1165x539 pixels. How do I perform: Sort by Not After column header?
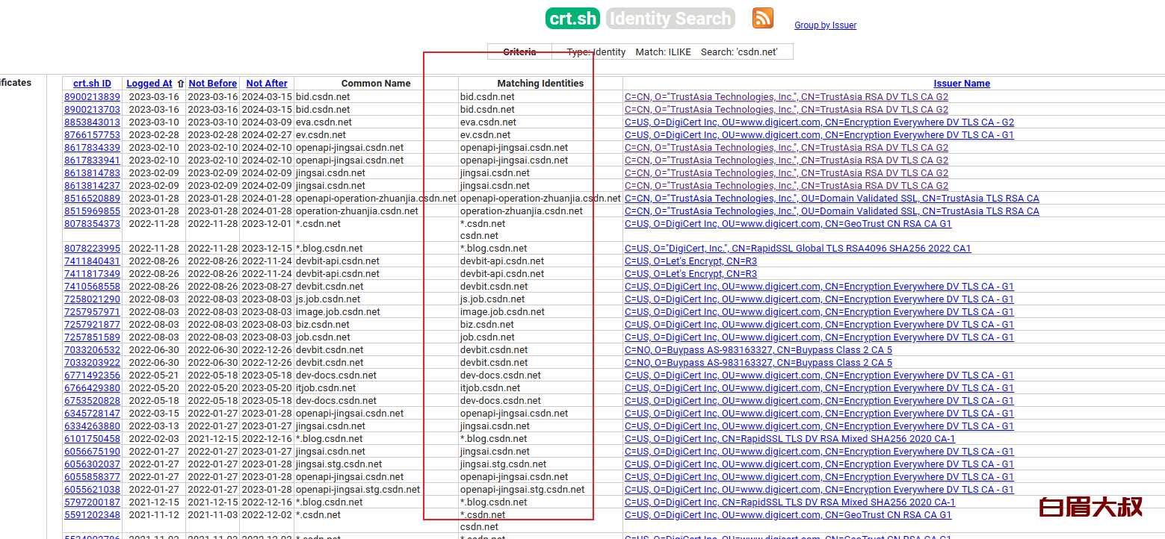[x=267, y=84]
